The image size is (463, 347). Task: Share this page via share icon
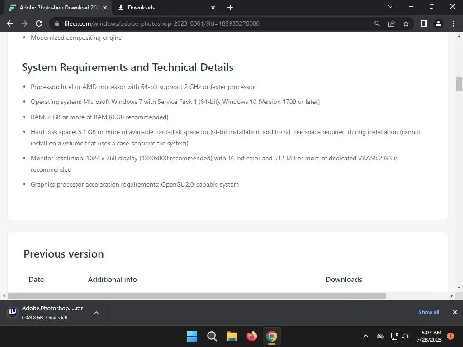[392, 23]
